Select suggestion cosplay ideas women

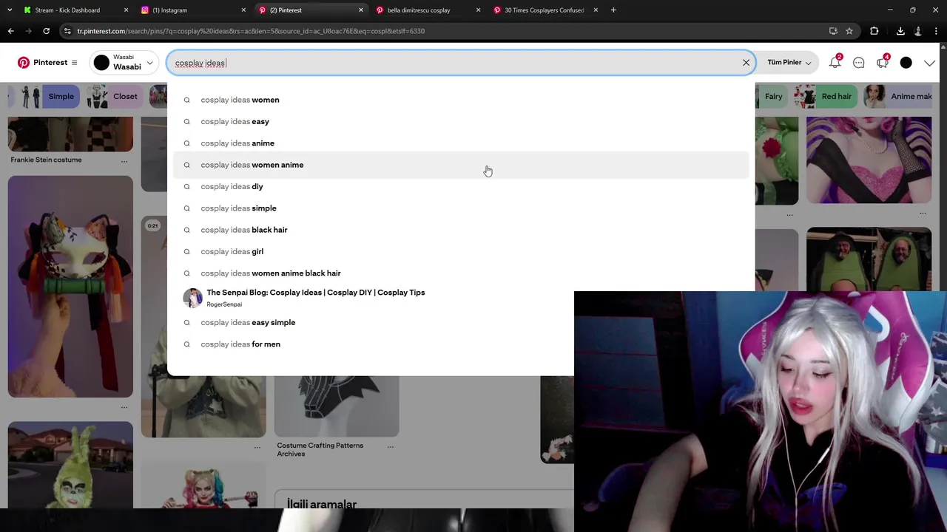[x=461, y=100]
